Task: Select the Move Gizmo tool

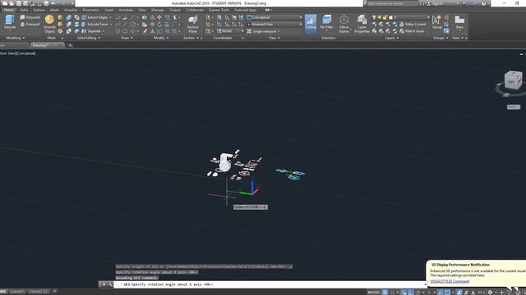Action: coord(344,24)
